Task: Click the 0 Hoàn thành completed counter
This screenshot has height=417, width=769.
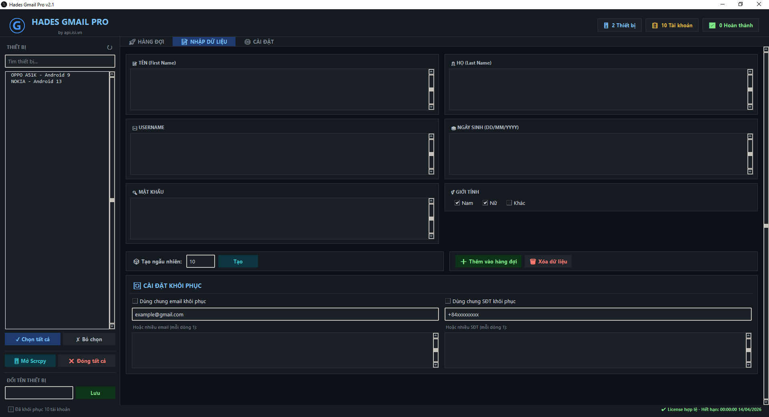Action: [731, 25]
